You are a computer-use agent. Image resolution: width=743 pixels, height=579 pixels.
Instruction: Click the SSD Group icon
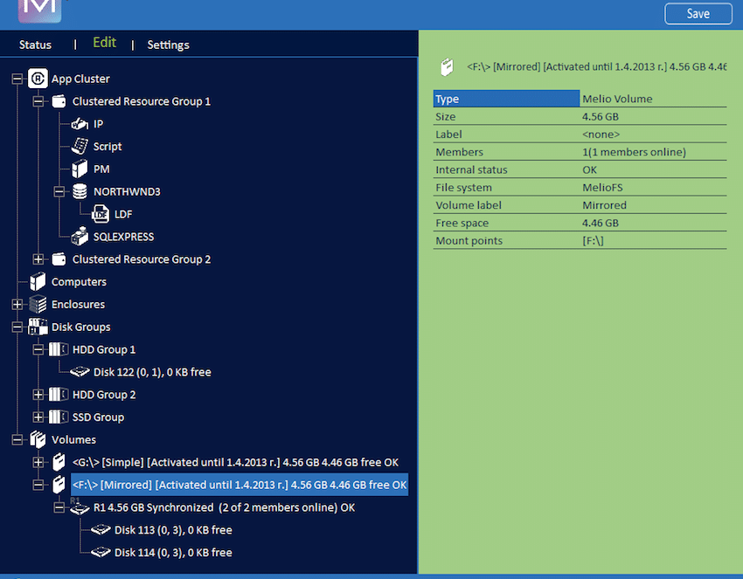pyautogui.click(x=59, y=417)
